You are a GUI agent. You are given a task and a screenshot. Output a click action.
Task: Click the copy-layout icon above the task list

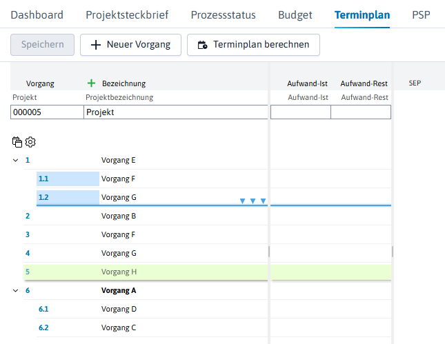[17, 142]
